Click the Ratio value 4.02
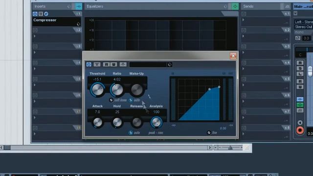Viewport: 313px width, 176px height. click(x=117, y=79)
